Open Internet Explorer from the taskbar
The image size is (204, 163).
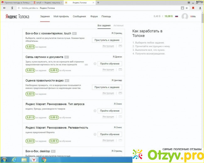click(x=14, y=160)
